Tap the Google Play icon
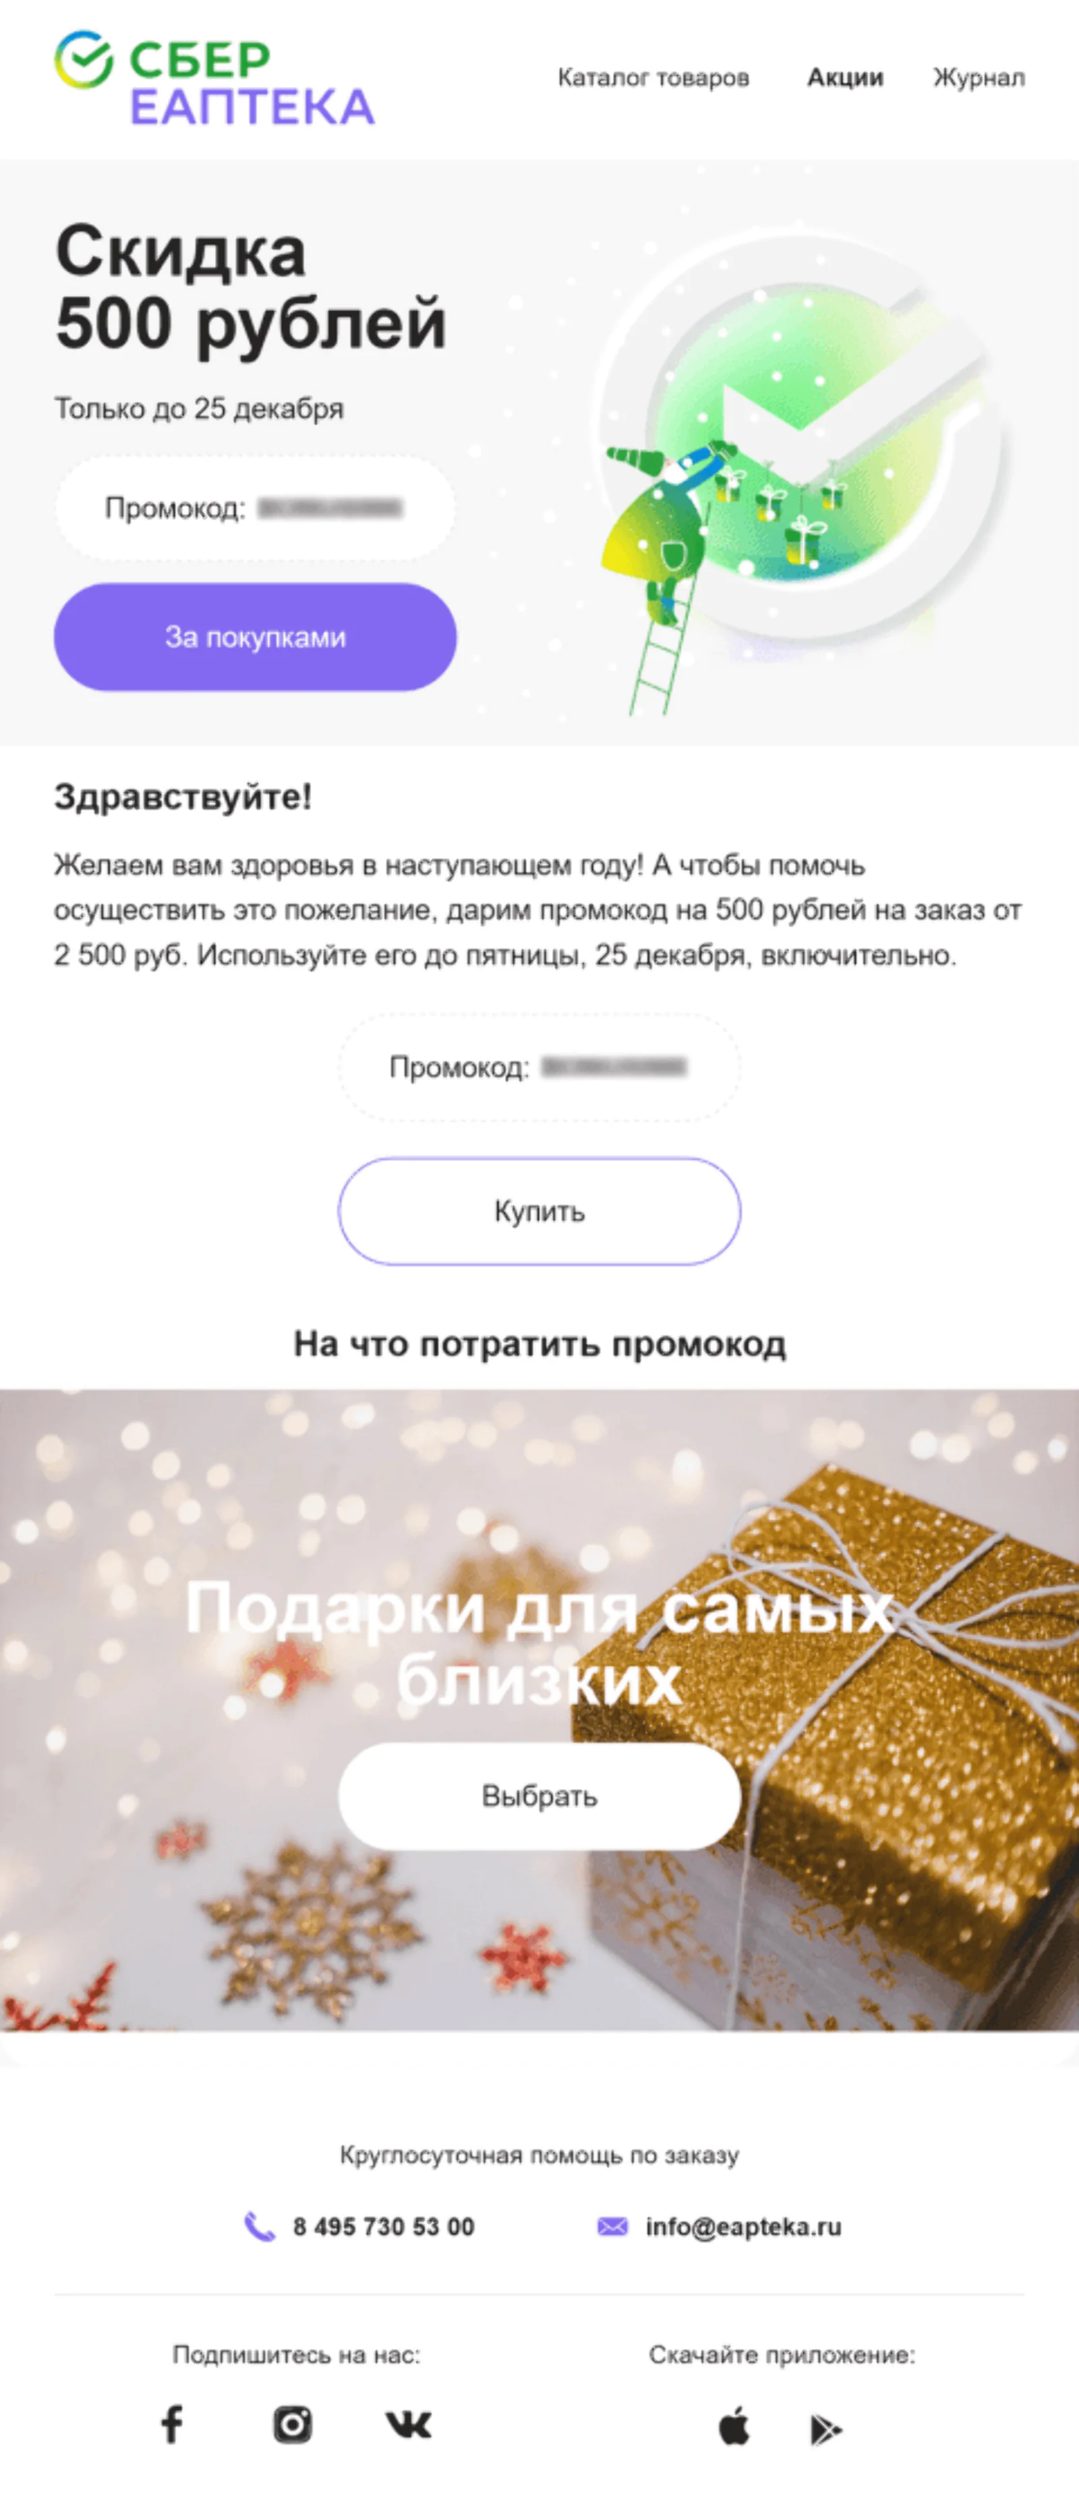Screen dimensions: 1079x2496 [x=825, y=2429]
